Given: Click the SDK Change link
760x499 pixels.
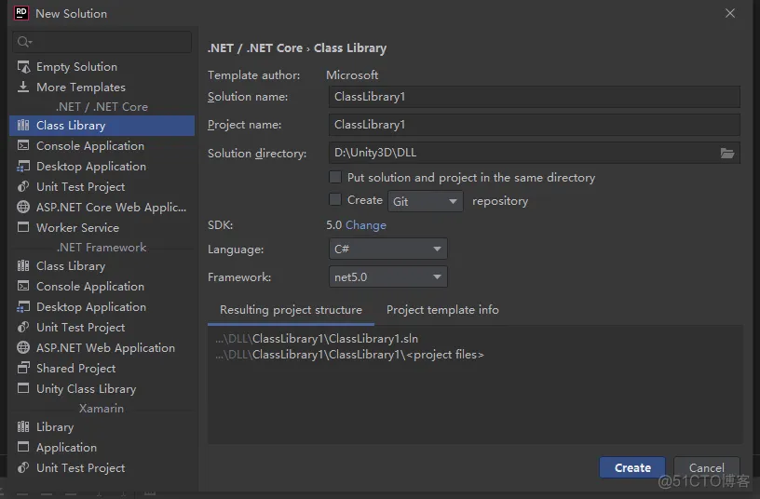Looking at the screenshot, I should point(366,225).
